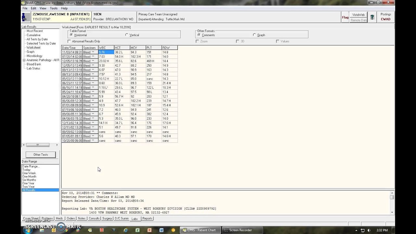Select Blood Bank in Lab Results
Image resolution: width=416 pixels, height=234 pixels.
[34, 64]
